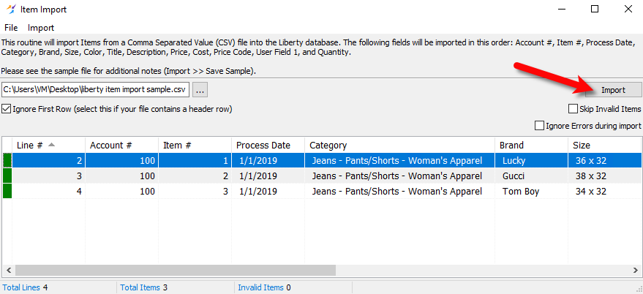Click Total Items status bar entry
Screen dimensions: 643x294
tap(144, 287)
